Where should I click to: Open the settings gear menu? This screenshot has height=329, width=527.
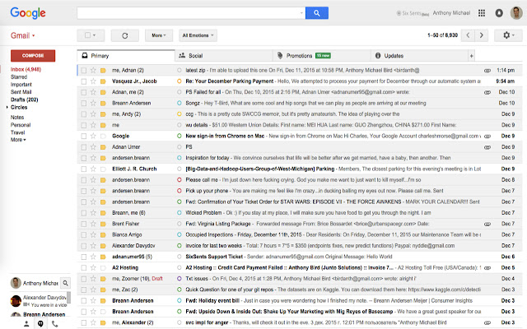coord(508,35)
